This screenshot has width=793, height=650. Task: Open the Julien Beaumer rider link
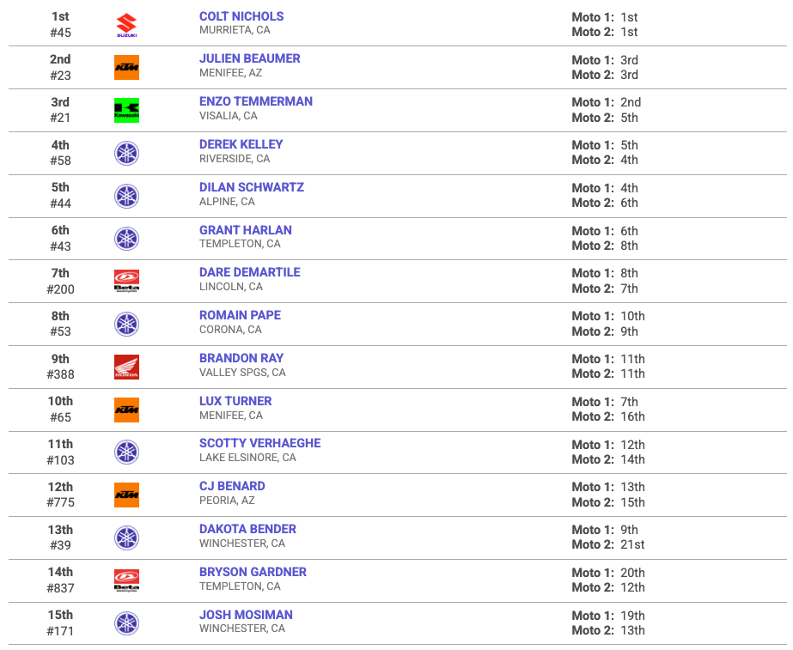[250, 58]
